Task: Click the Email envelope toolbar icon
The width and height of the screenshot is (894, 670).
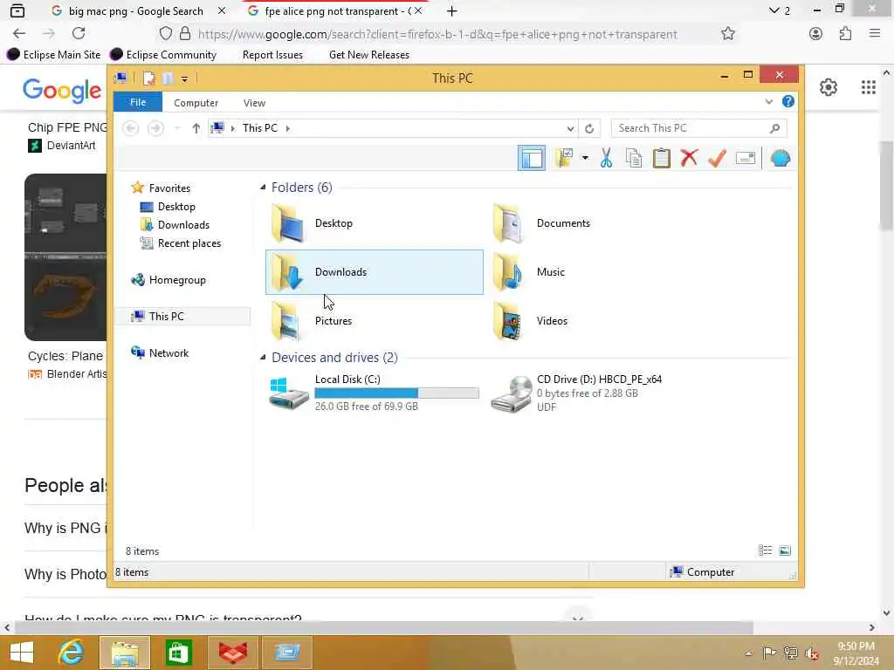Action: tap(746, 158)
